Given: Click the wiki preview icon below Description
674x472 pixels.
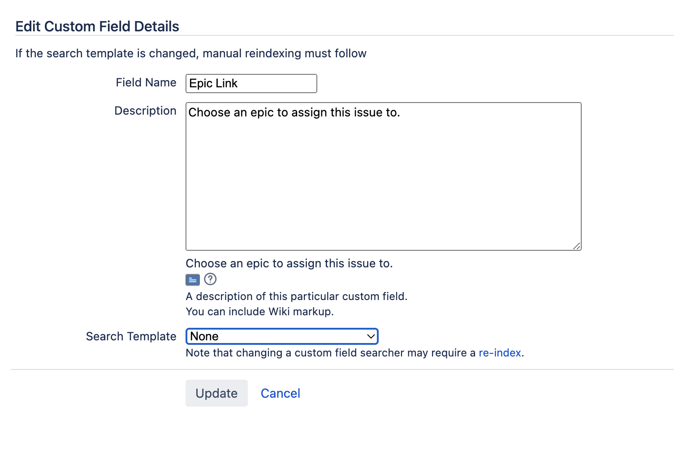Looking at the screenshot, I should (x=193, y=280).
